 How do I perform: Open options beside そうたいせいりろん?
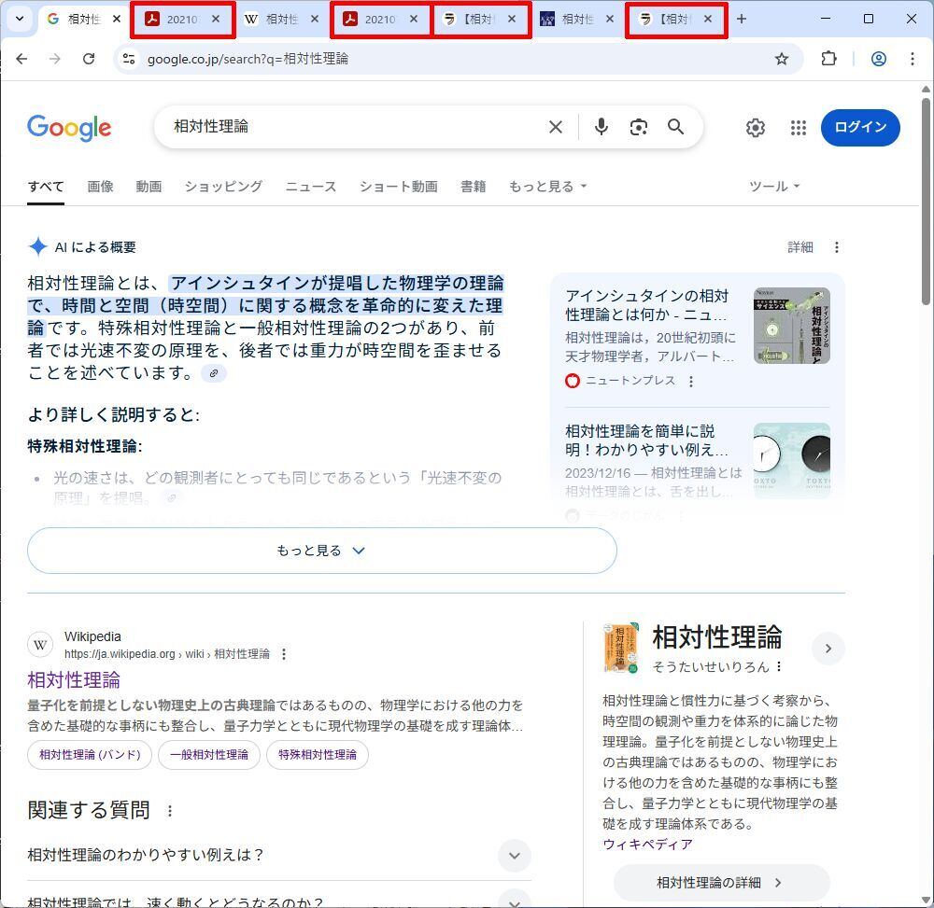point(779,667)
